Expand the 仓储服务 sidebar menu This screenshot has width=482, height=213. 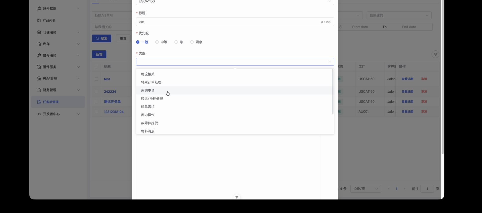pos(78,32)
